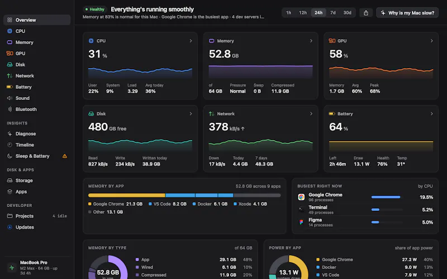The height and width of the screenshot is (279, 447).
Task: Click the '38.9 GB' written today value
Action: (x=151, y=164)
